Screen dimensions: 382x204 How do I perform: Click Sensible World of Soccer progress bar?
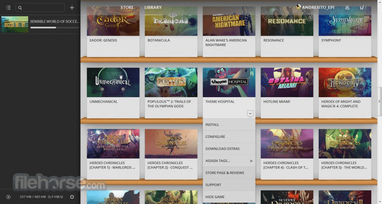point(55,28)
